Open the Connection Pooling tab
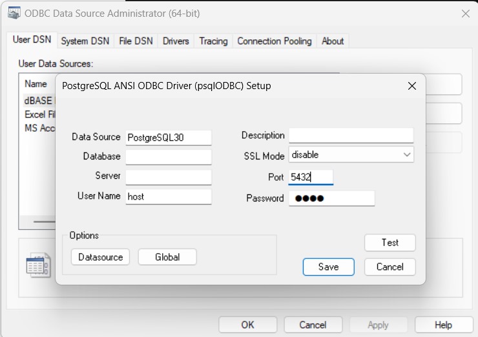This screenshot has height=337, width=478. [x=275, y=41]
